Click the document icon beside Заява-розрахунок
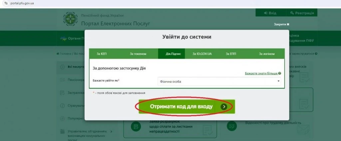This screenshot has width=341, height=141. [x=136, y=126]
